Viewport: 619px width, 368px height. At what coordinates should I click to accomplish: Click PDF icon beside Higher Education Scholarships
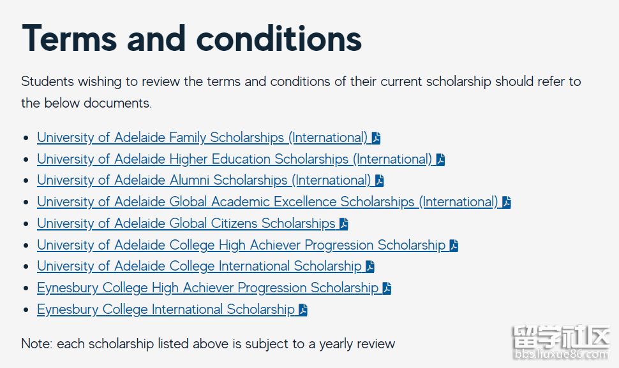(440, 160)
